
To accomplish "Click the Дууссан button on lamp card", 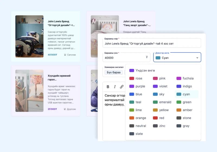I will coord(70,109).
